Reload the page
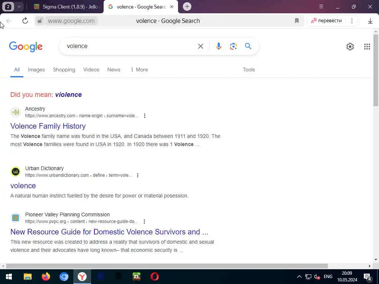379x284 pixels. coord(25,21)
